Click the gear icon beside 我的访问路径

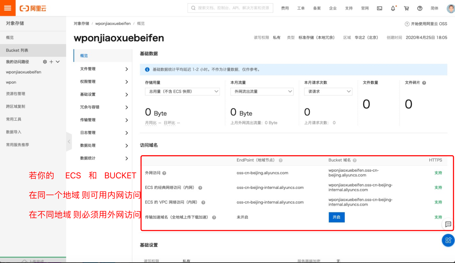(x=45, y=62)
